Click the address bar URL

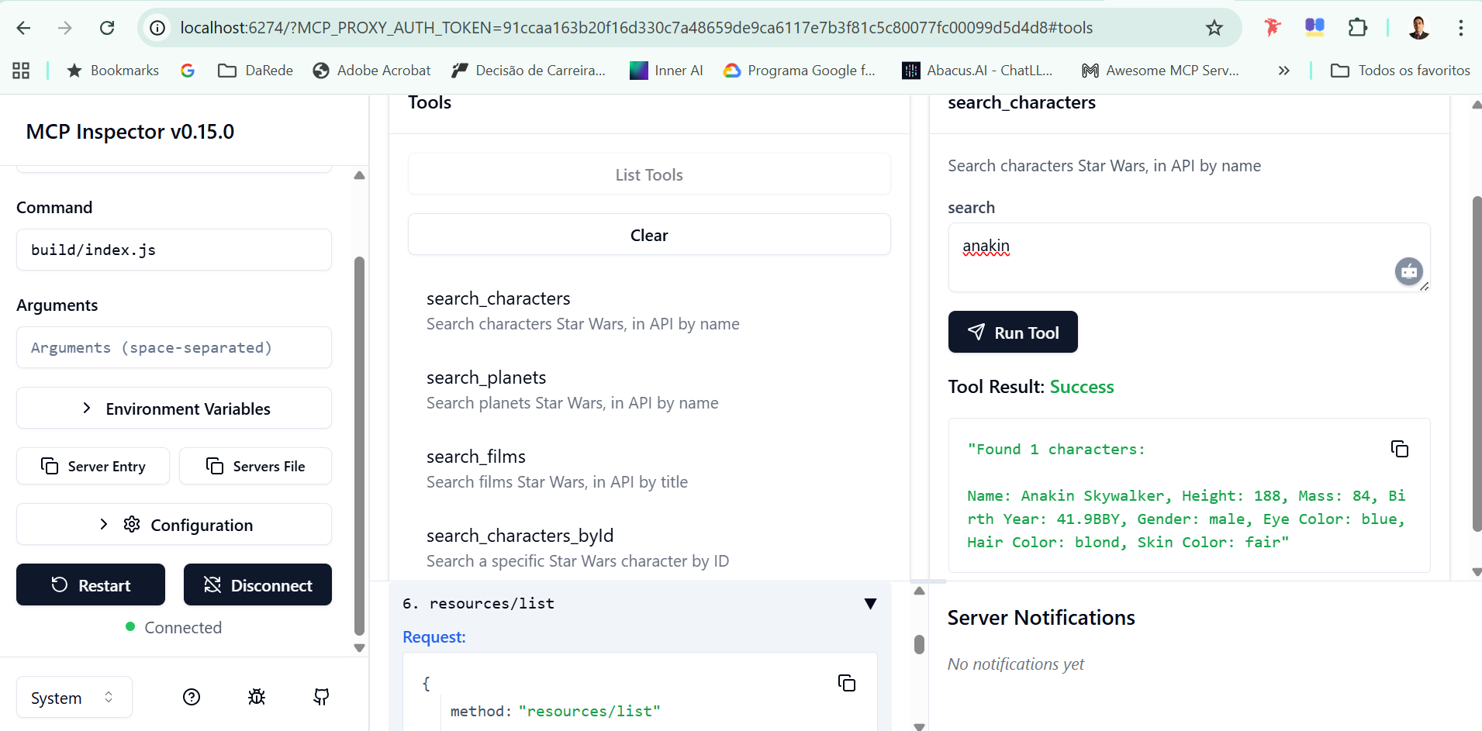[x=636, y=28]
